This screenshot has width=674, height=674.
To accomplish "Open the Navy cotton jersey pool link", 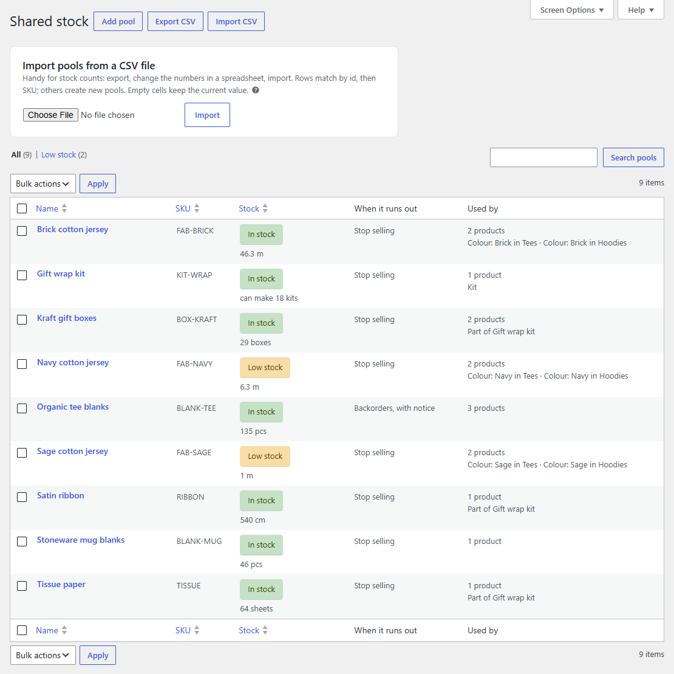I will tap(73, 363).
